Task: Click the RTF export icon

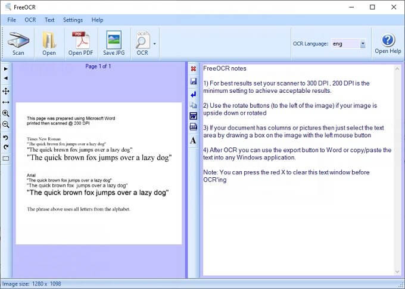Action: [193, 127]
